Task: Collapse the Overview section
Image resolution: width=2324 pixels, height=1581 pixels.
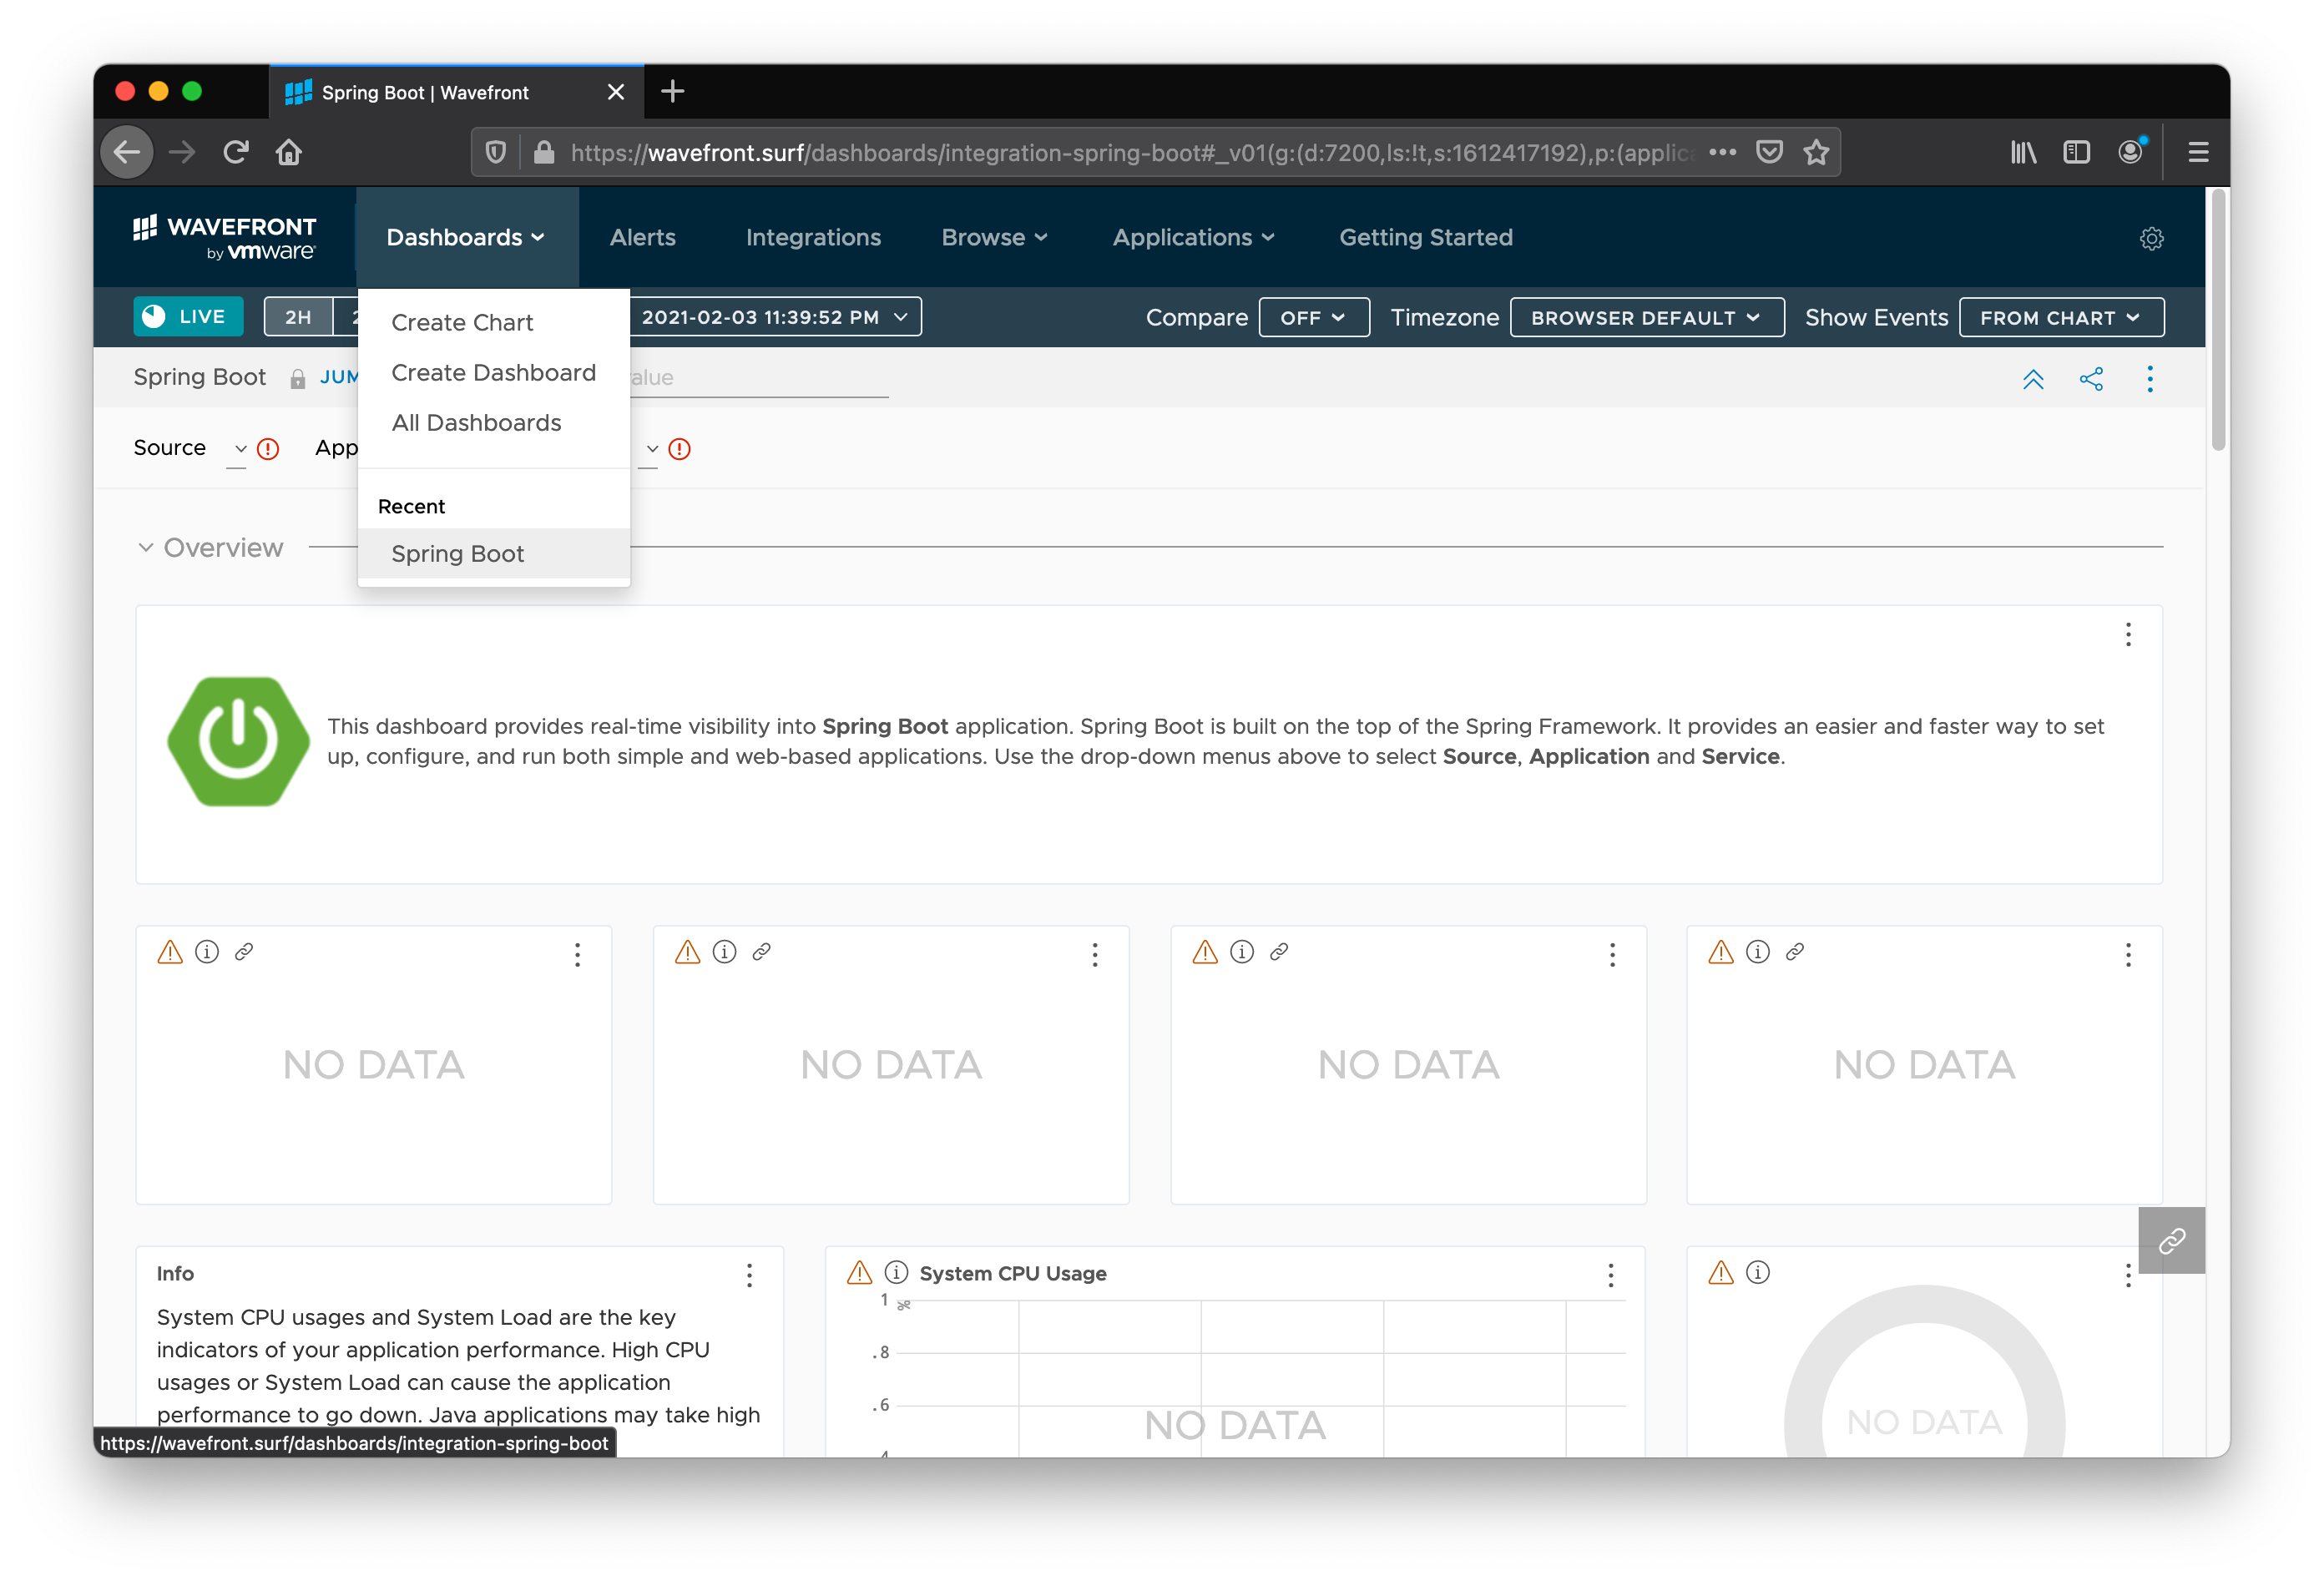Action: pos(146,548)
